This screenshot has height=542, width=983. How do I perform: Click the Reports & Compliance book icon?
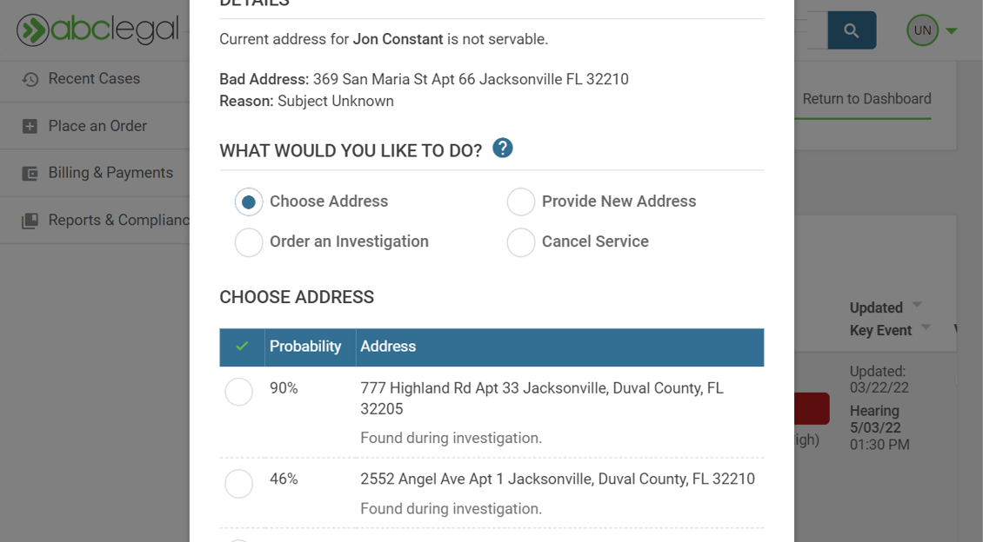(31, 220)
